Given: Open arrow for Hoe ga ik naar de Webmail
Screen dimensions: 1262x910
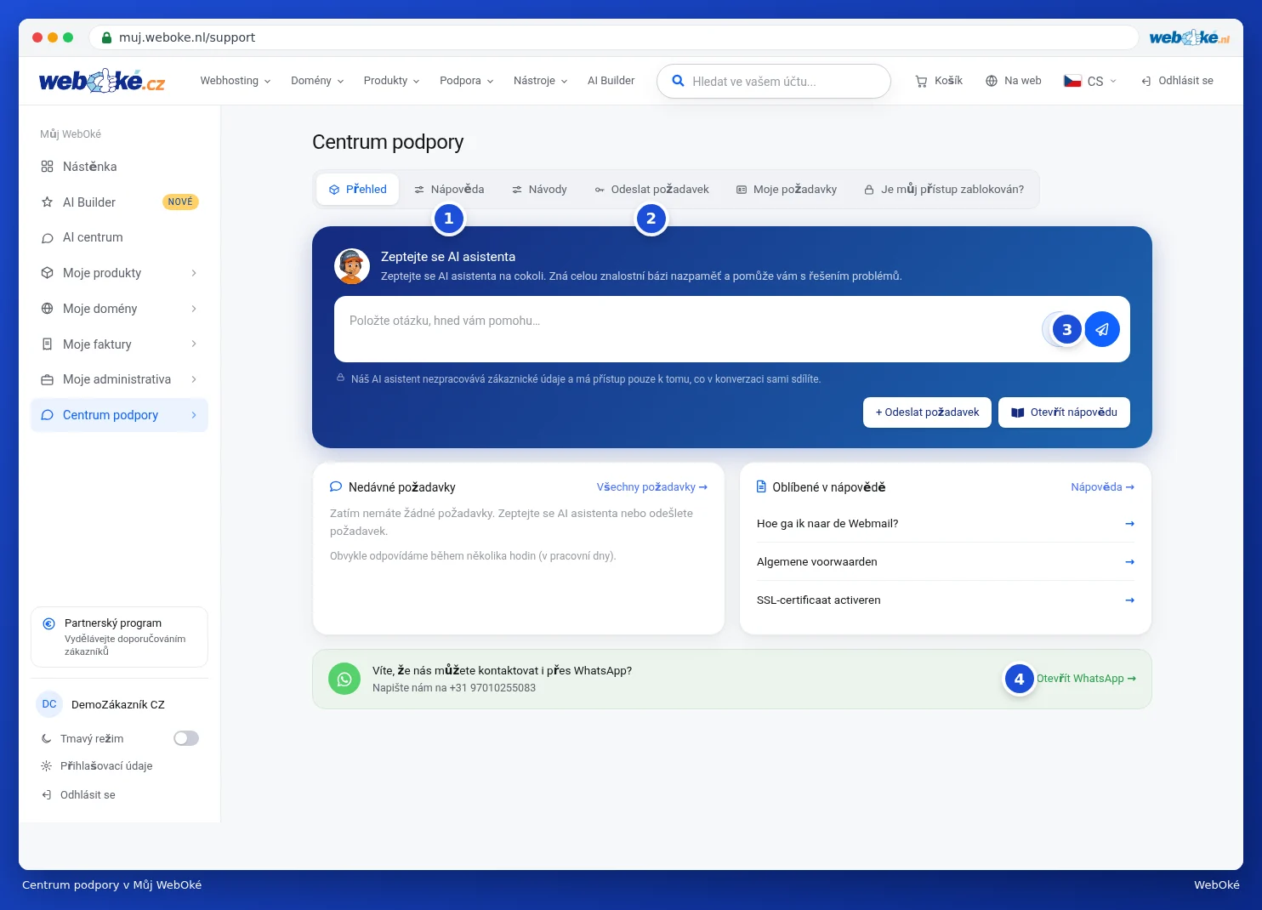Looking at the screenshot, I should [1129, 524].
